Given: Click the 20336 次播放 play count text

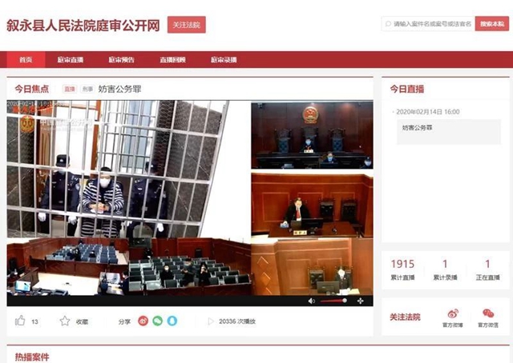Looking at the screenshot, I should 237,321.
